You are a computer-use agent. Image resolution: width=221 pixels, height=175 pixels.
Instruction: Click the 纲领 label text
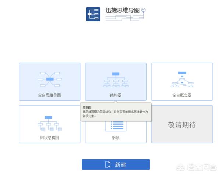116,138
